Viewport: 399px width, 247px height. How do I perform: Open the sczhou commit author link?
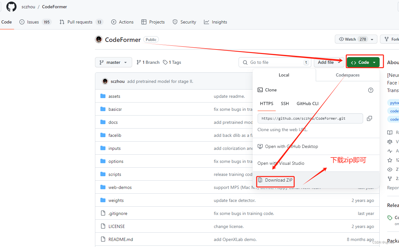(118, 81)
